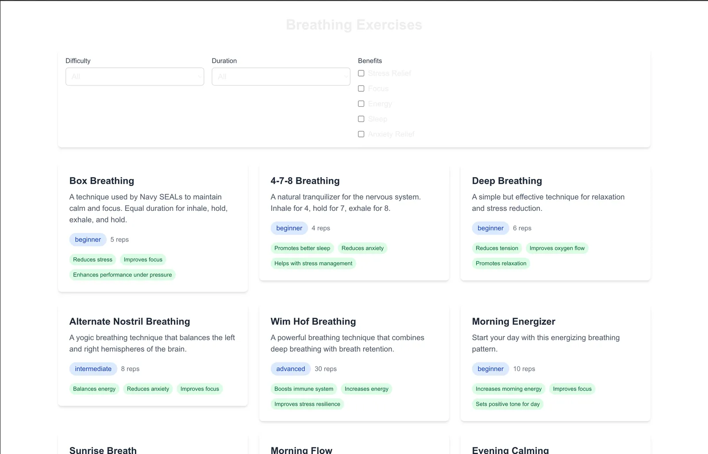Image resolution: width=708 pixels, height=454 pixels.
Task: Select the Morning Energizer exercise
Action: click(513, 322)
